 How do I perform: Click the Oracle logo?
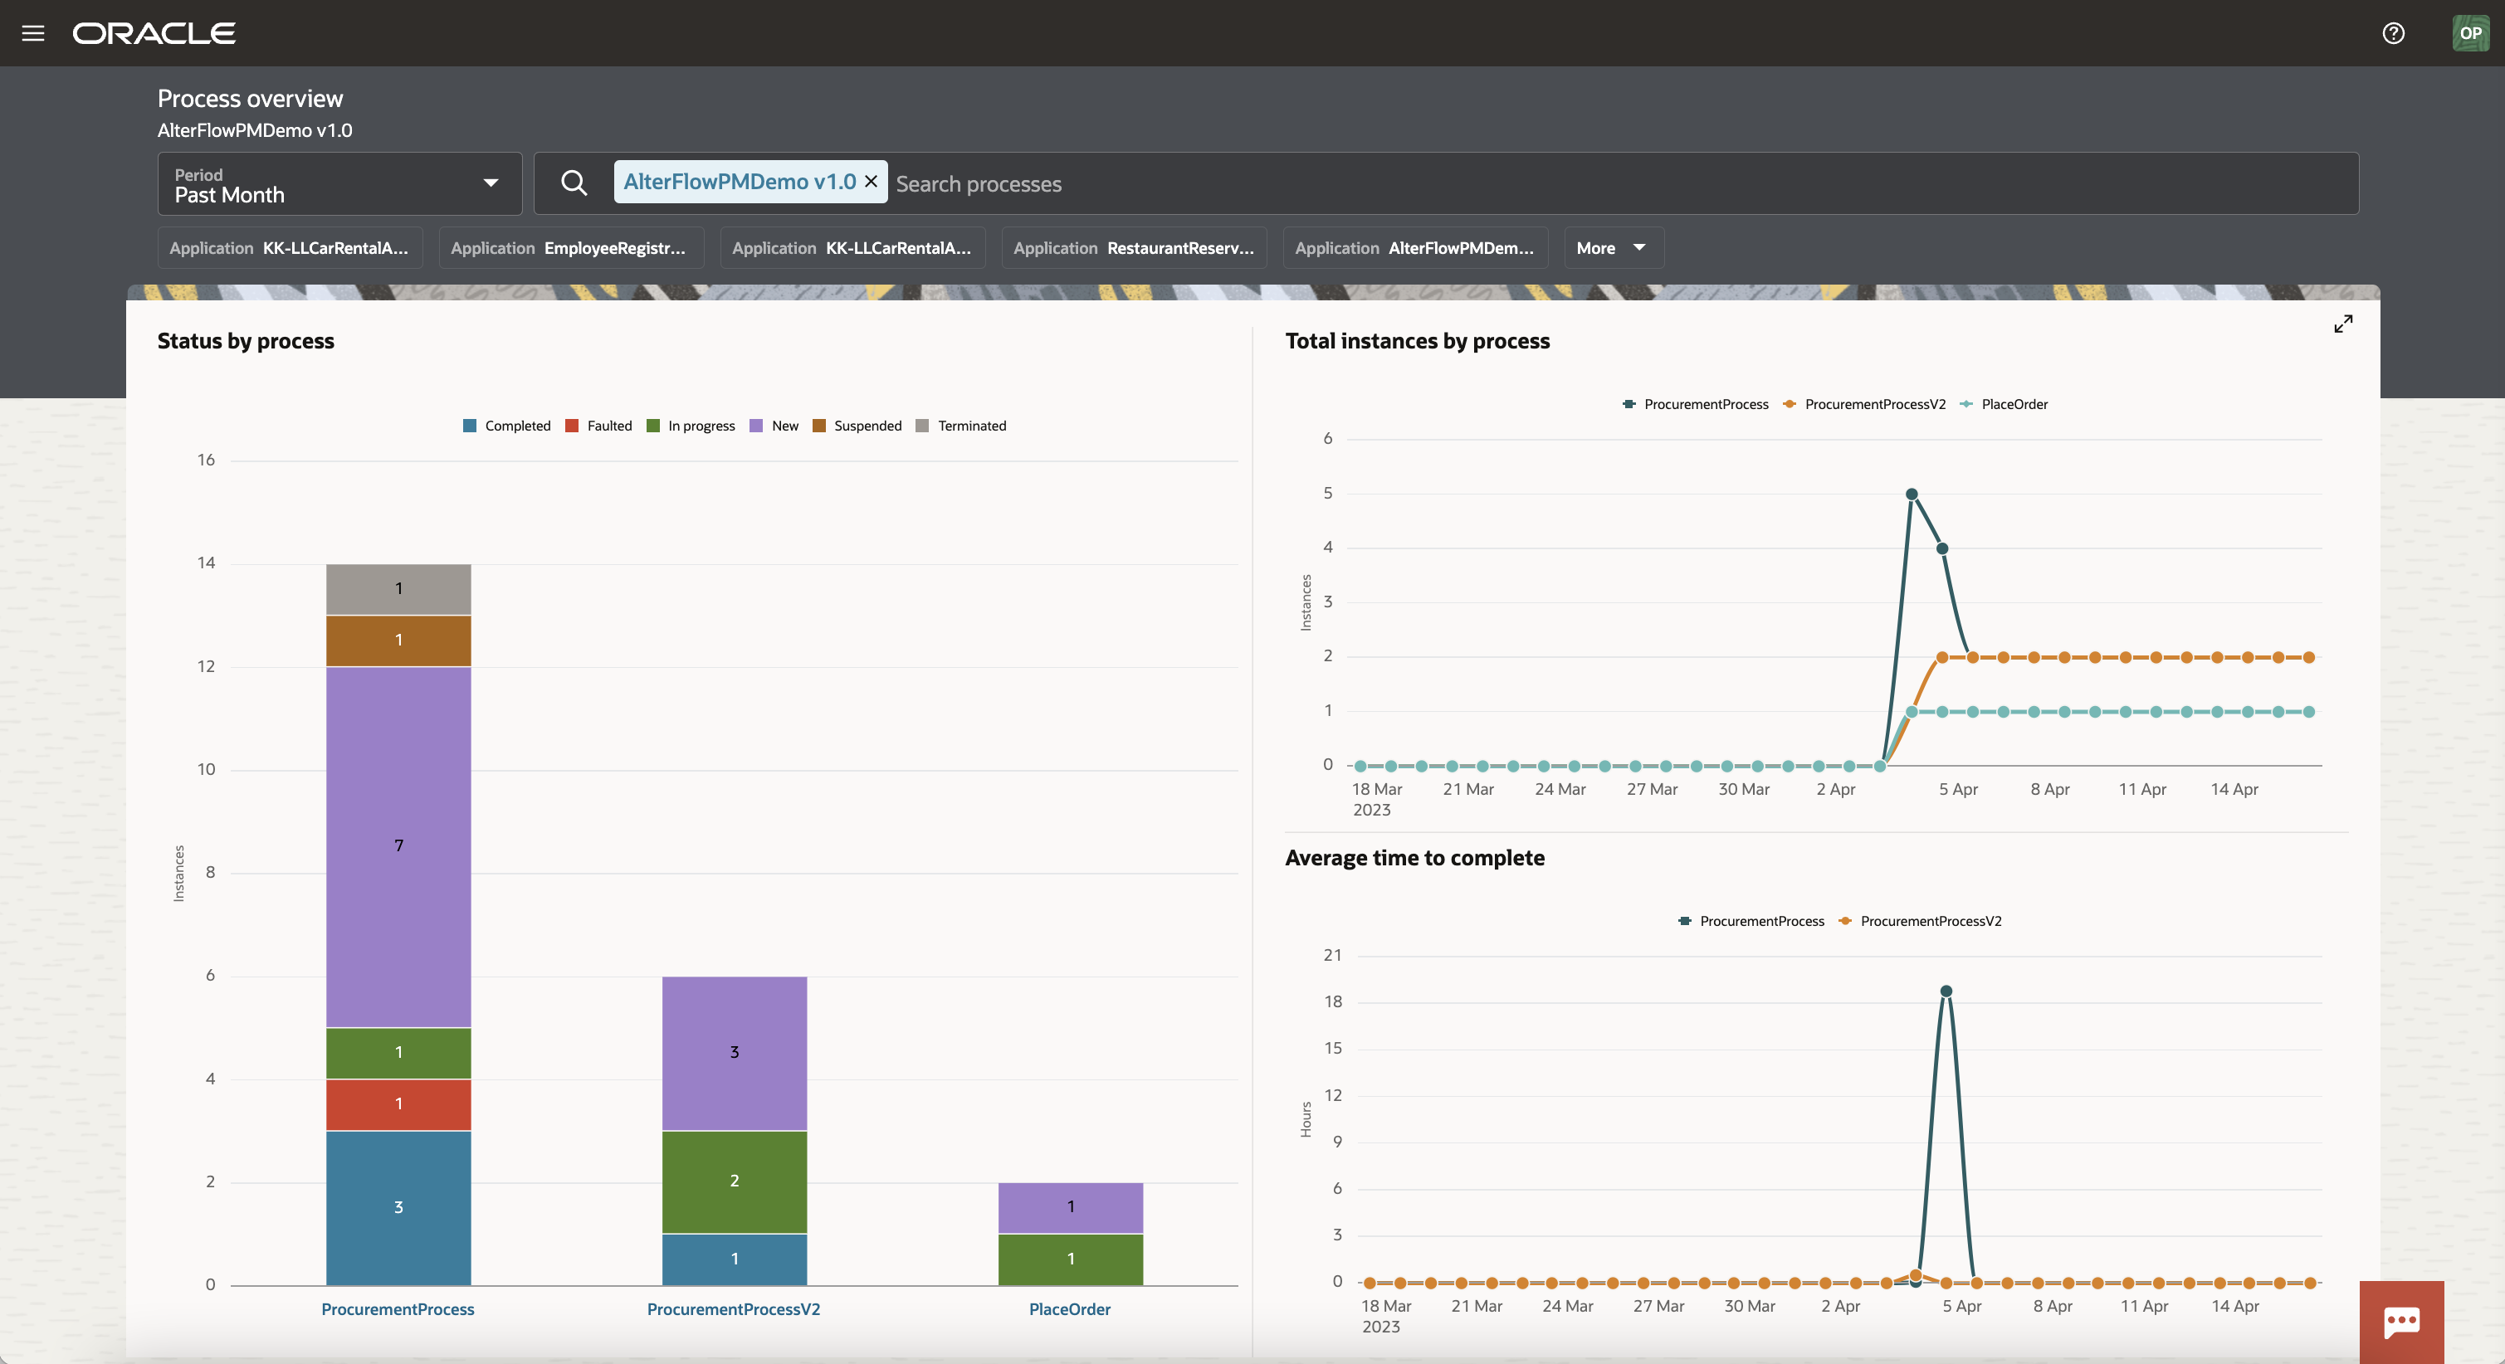(154, 32)
